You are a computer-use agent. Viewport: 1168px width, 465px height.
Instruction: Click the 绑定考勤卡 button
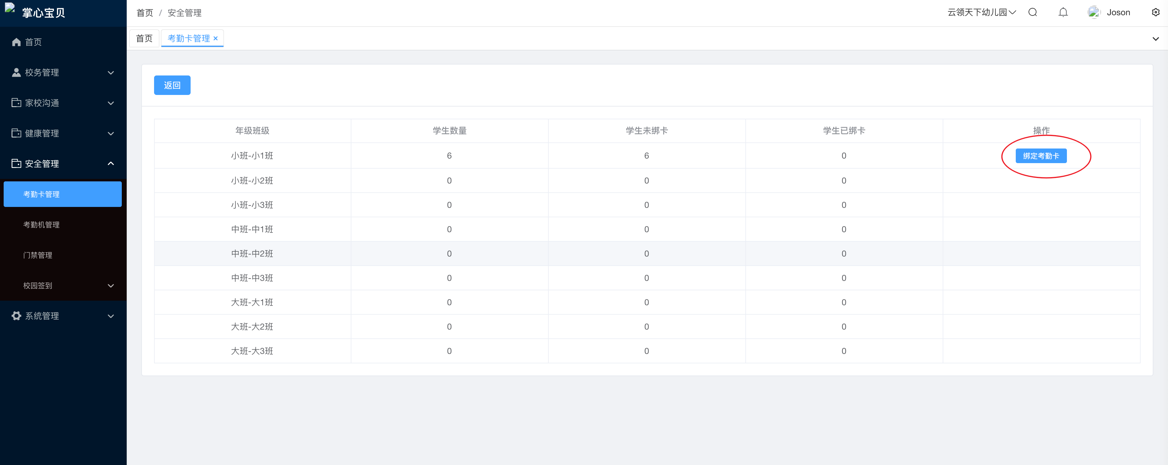coord(1041,156)
